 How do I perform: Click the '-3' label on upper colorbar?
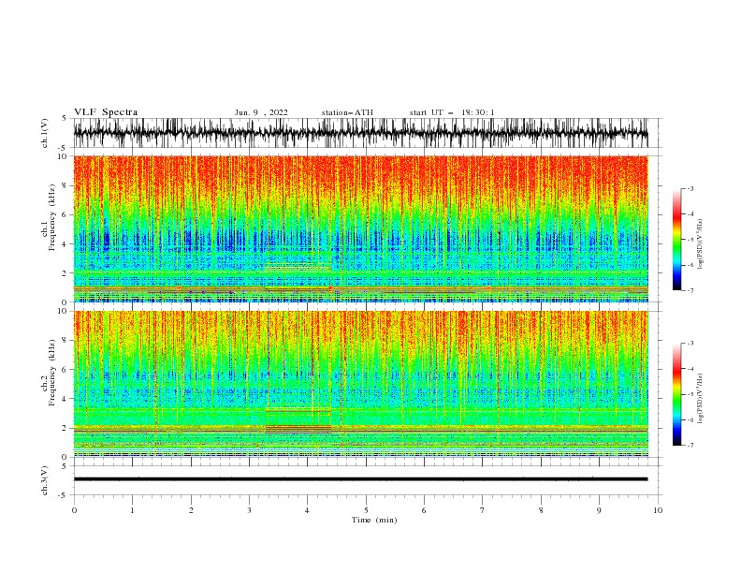(690, 188)
